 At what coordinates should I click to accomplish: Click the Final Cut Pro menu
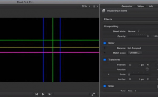[x=25, y=2]
